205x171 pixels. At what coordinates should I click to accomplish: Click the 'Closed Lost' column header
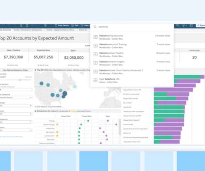pos(65,116)
